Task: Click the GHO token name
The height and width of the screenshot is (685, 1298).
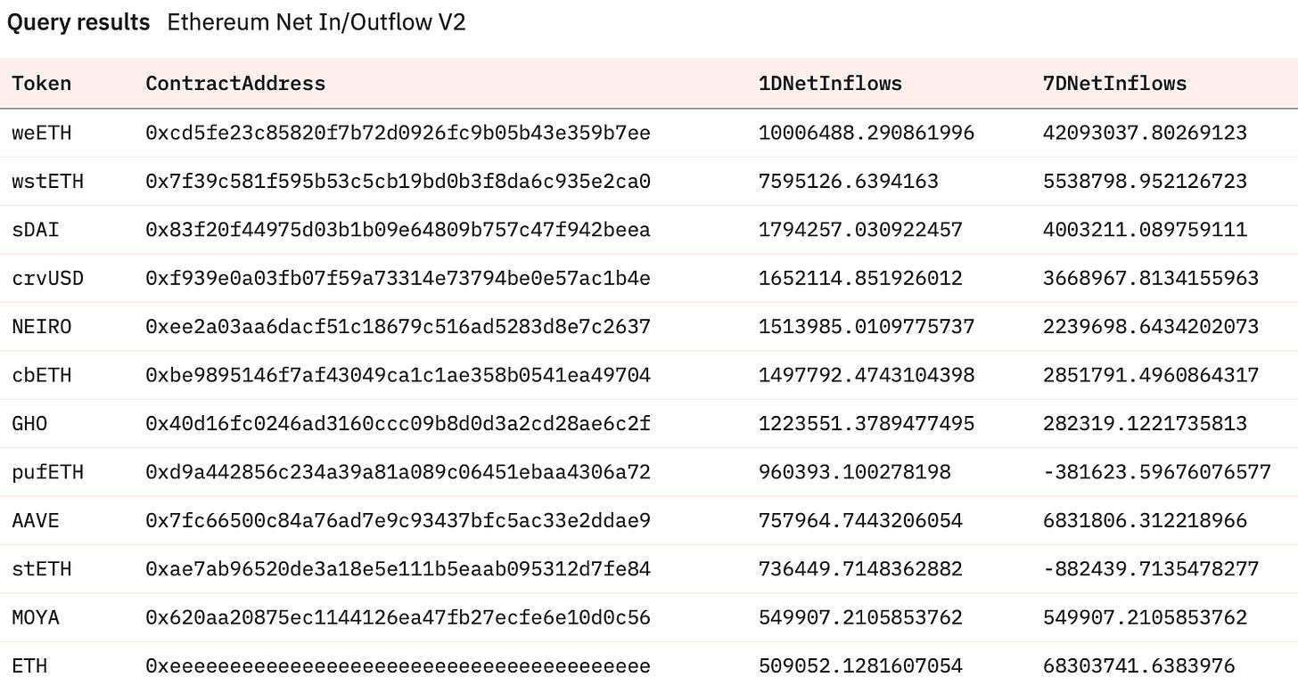Action: [x=29, y=424]
